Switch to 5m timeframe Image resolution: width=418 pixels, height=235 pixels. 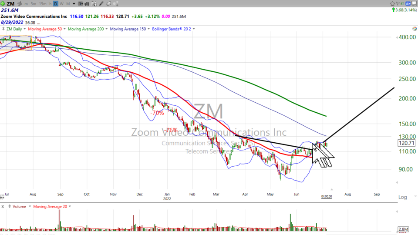(34, 4)
